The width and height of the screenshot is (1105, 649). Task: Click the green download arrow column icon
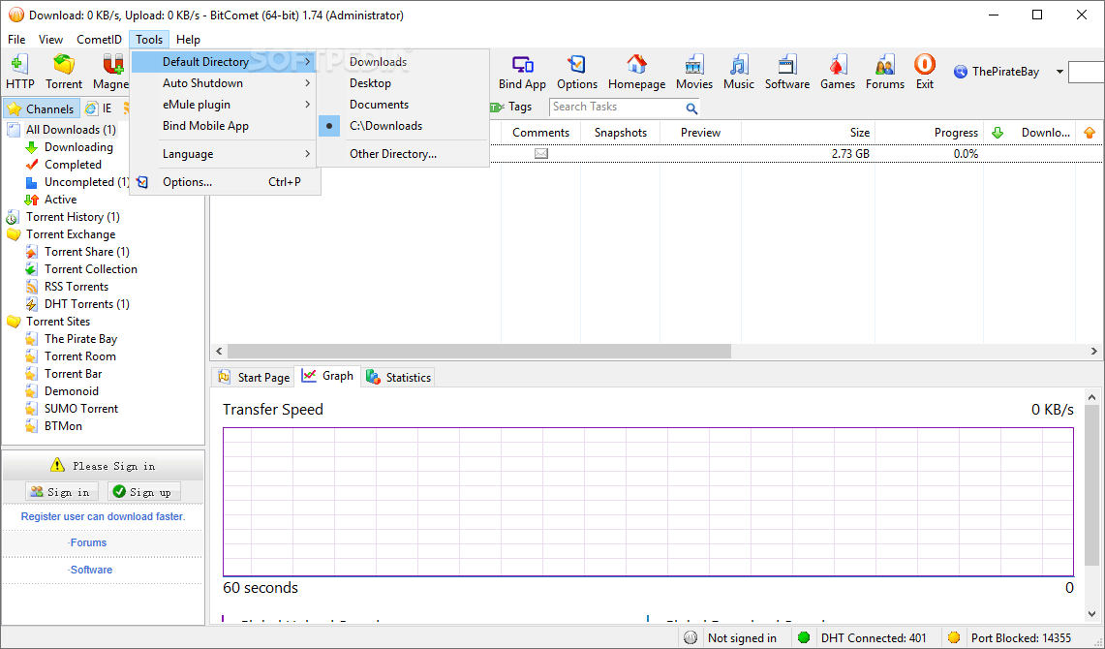point(998,133)
